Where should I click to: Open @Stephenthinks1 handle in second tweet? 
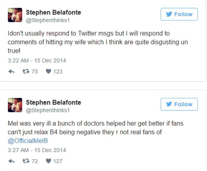tap(48, 110)
